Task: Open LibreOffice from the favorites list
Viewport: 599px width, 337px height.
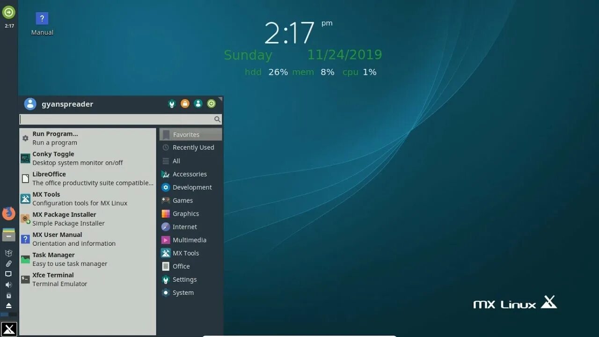Action: [88, 179]
